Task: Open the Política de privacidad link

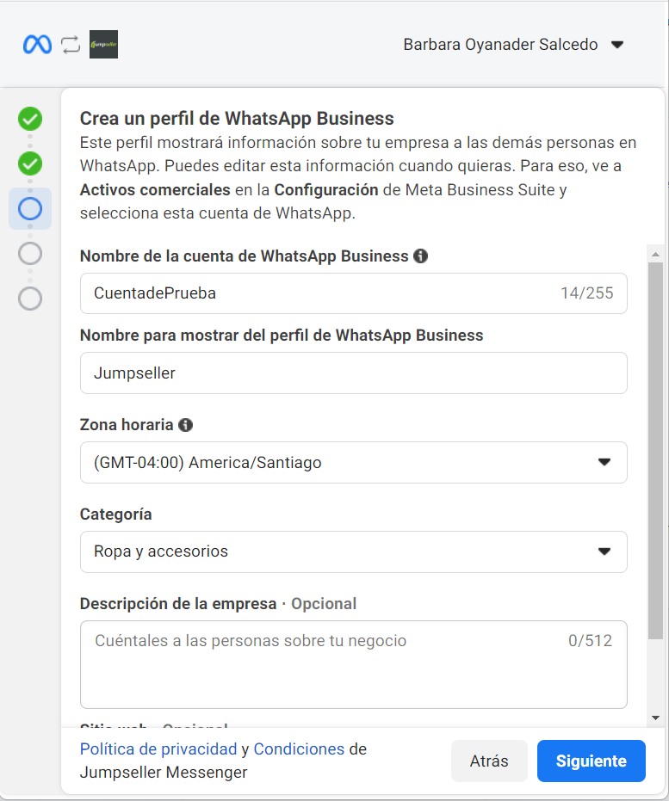Action: click(158, 749)
